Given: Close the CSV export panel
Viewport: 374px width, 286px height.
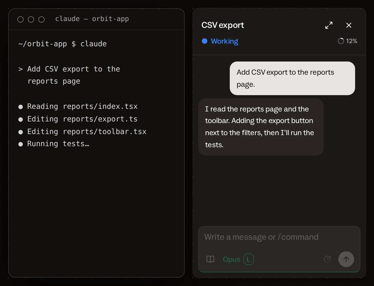Looking at the screenshot, I should pyautogui.click(x=349, y=25).
